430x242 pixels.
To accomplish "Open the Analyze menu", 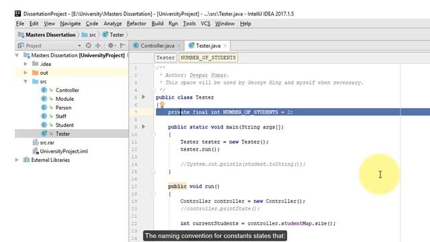I will click(112, 24).
